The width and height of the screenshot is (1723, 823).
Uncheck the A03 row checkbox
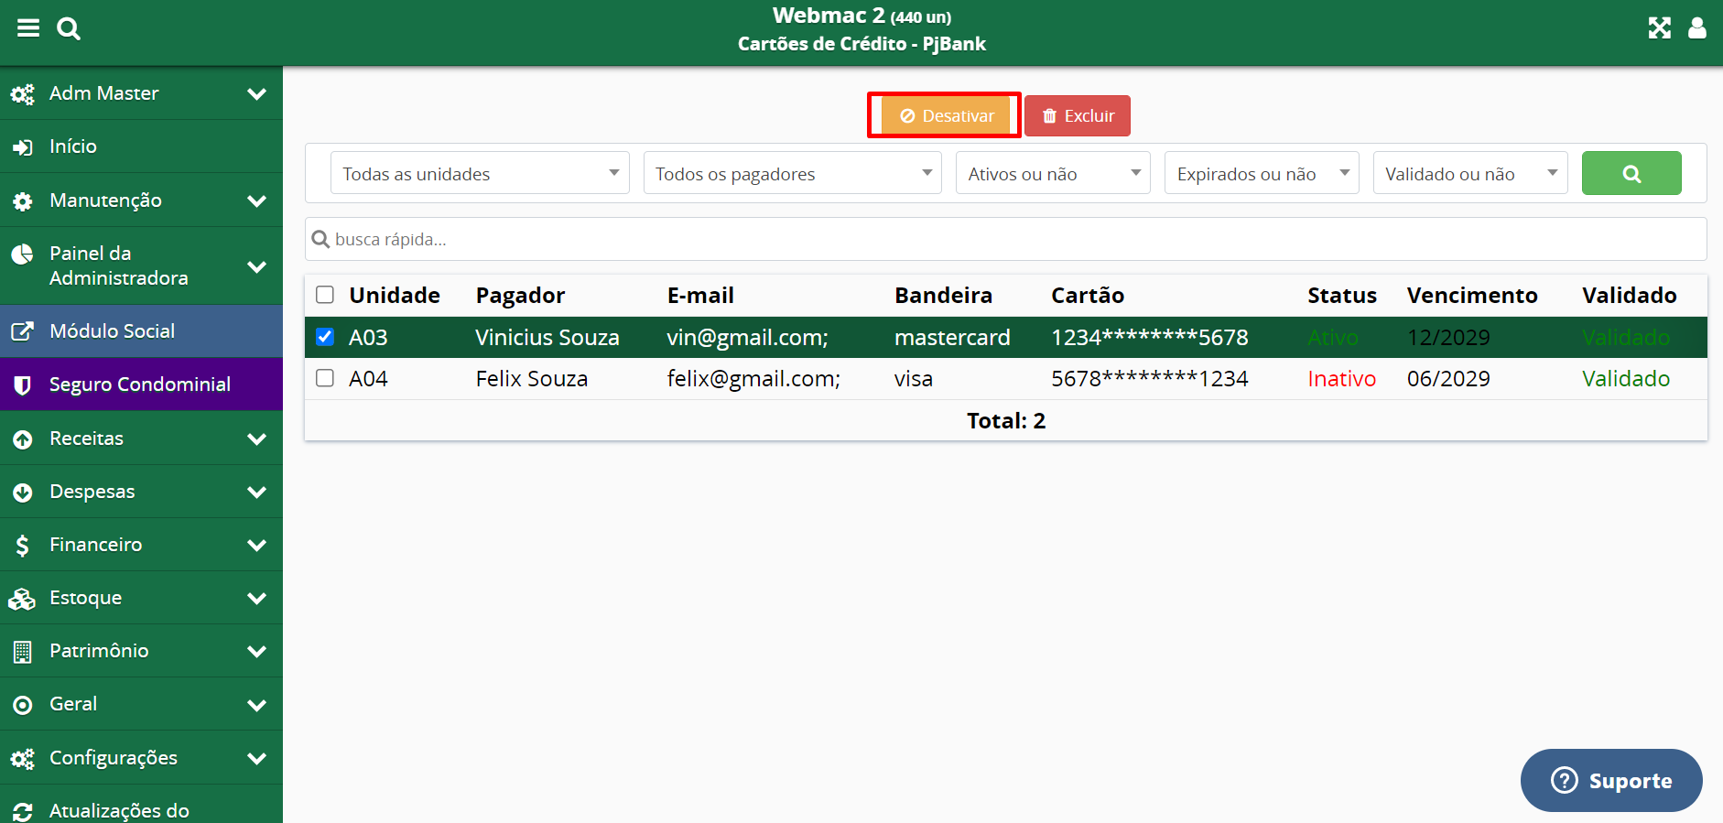[325, 337]
